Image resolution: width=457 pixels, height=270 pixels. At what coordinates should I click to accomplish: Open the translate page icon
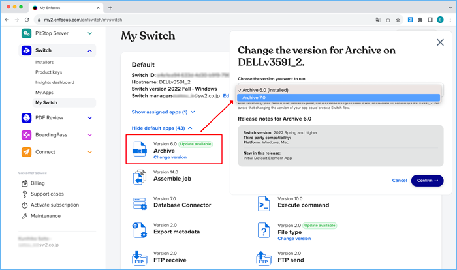click(378, 20)
